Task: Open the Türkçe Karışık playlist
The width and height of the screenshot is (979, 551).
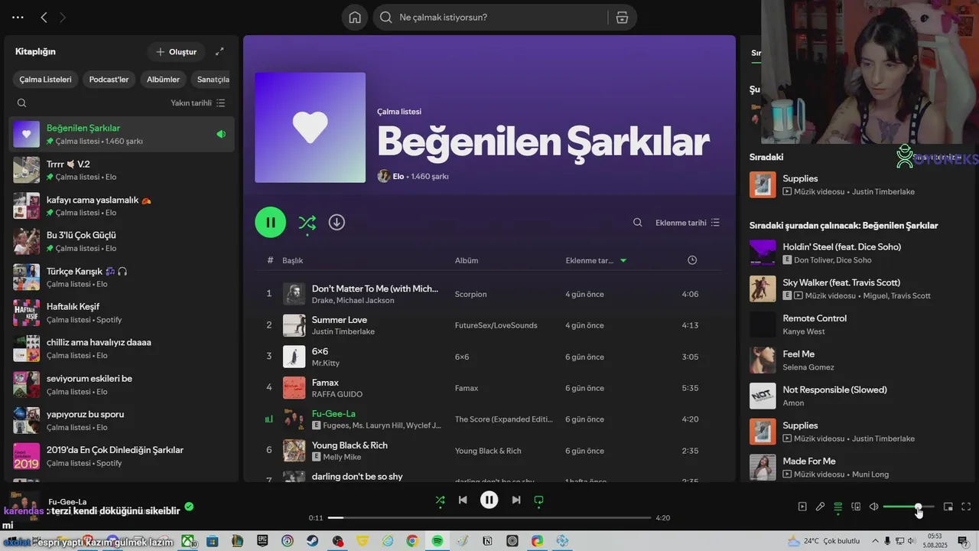Action: (x=122, y=277)
